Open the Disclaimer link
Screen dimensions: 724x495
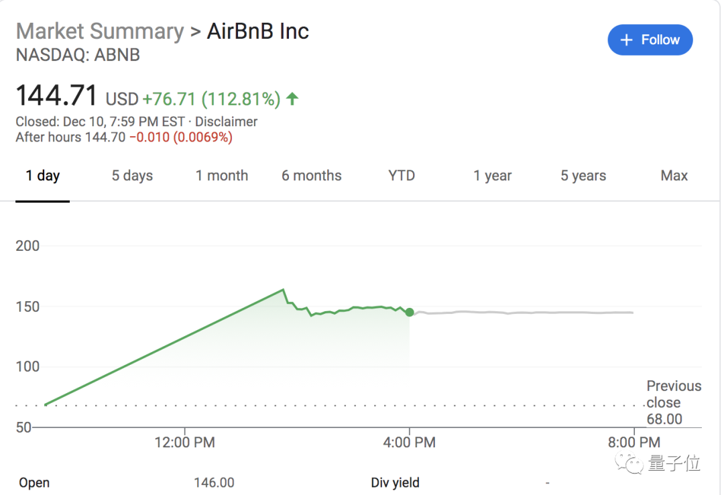pos(226,122)
